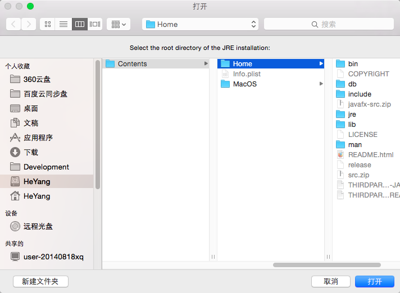Screen dimensions: 400x293
Task: Click the column divider handle after Contents column
Action: (x=213, y=257)
